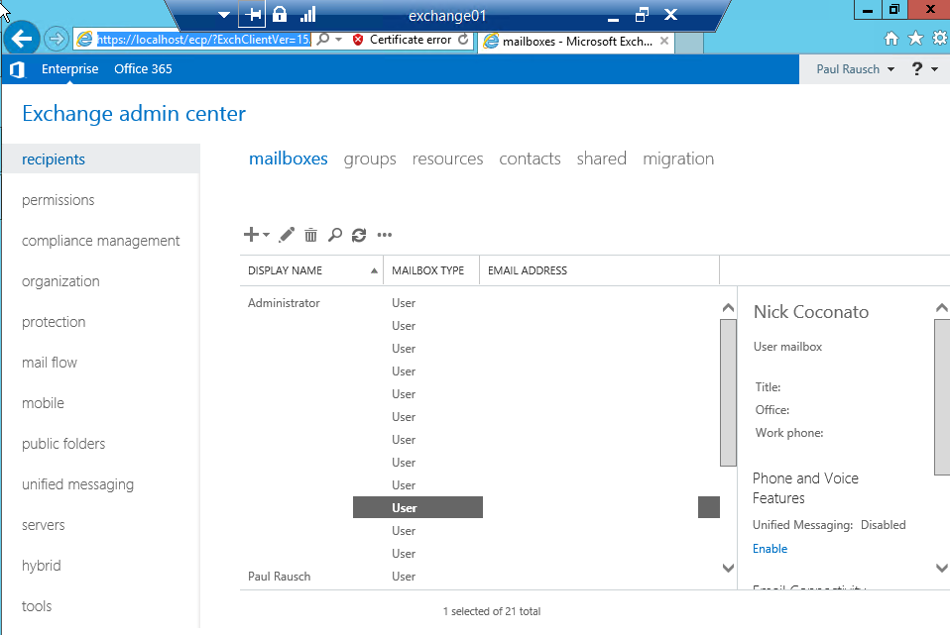Open the More options ellipsis menu
950x635 pixels.
pos(385,235)
